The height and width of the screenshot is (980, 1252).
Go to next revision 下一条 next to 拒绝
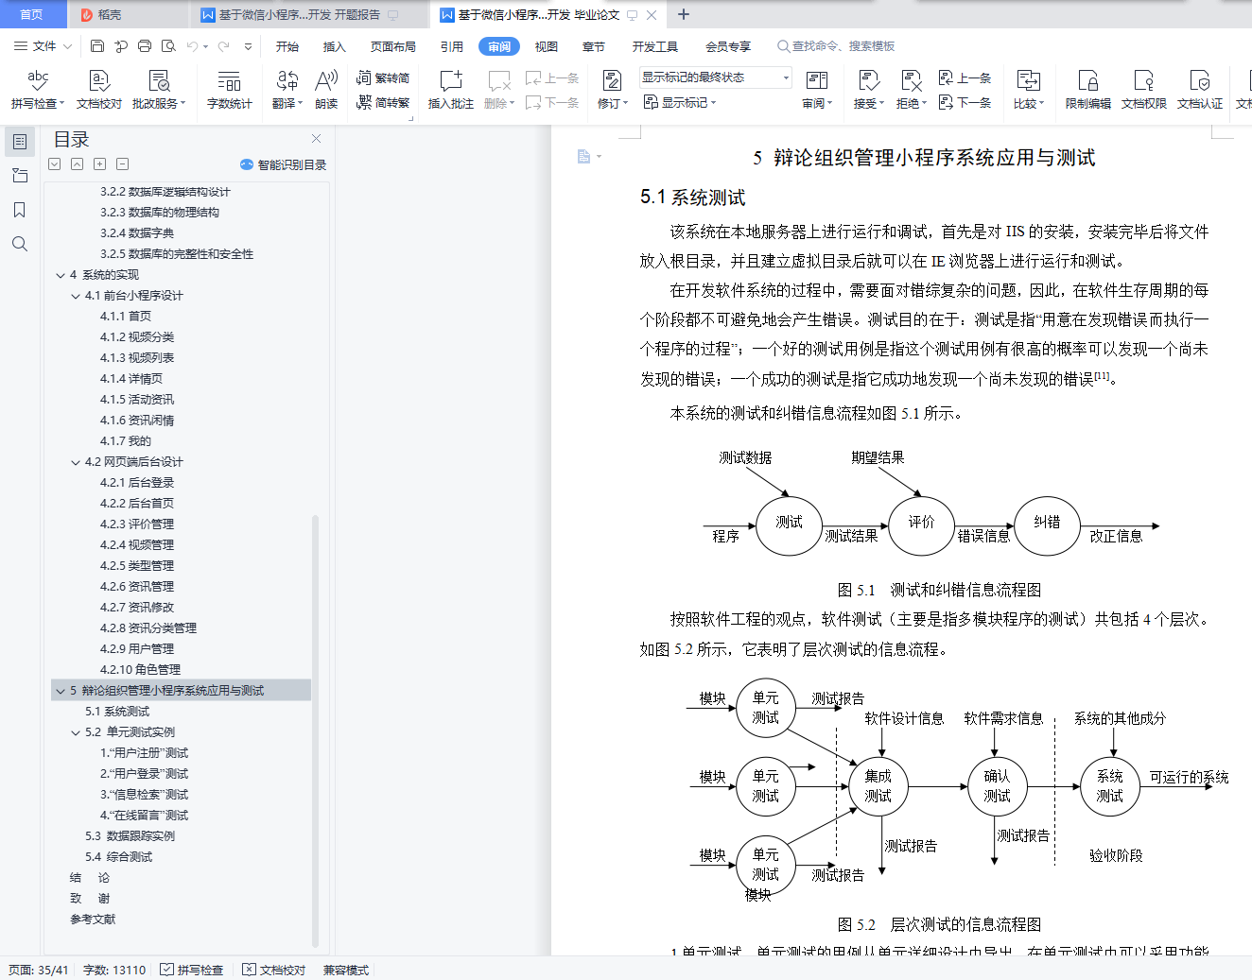click(965, 102)
